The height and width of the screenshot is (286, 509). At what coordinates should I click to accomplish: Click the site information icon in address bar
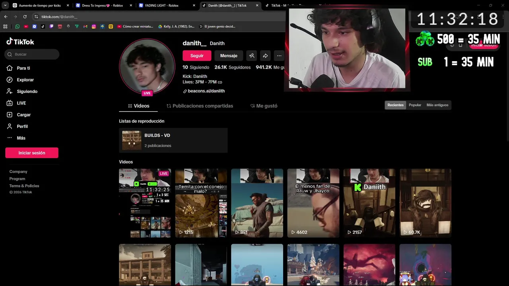(x=36, y=17)
